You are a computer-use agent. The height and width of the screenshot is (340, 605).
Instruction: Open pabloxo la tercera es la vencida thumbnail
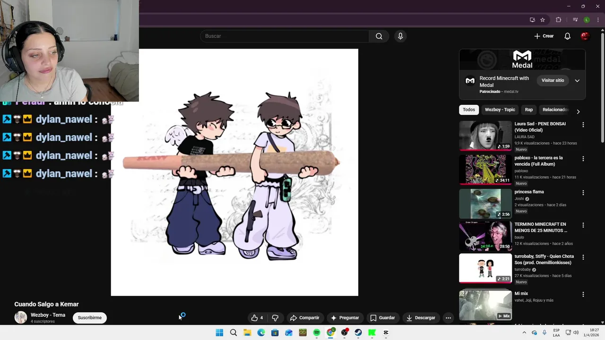[x=485, y=170]
